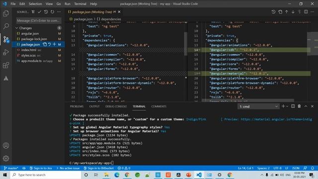Open timeline history icon in Source Control header
Viewport: 318px width, 179px height.
tap(46, 12)
